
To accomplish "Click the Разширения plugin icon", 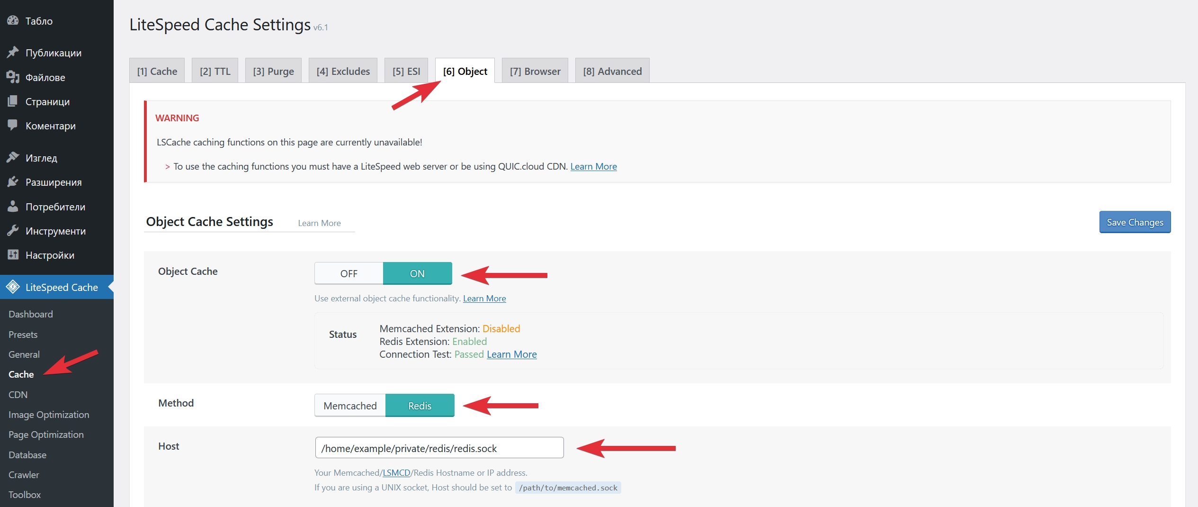I will [13, 182].
